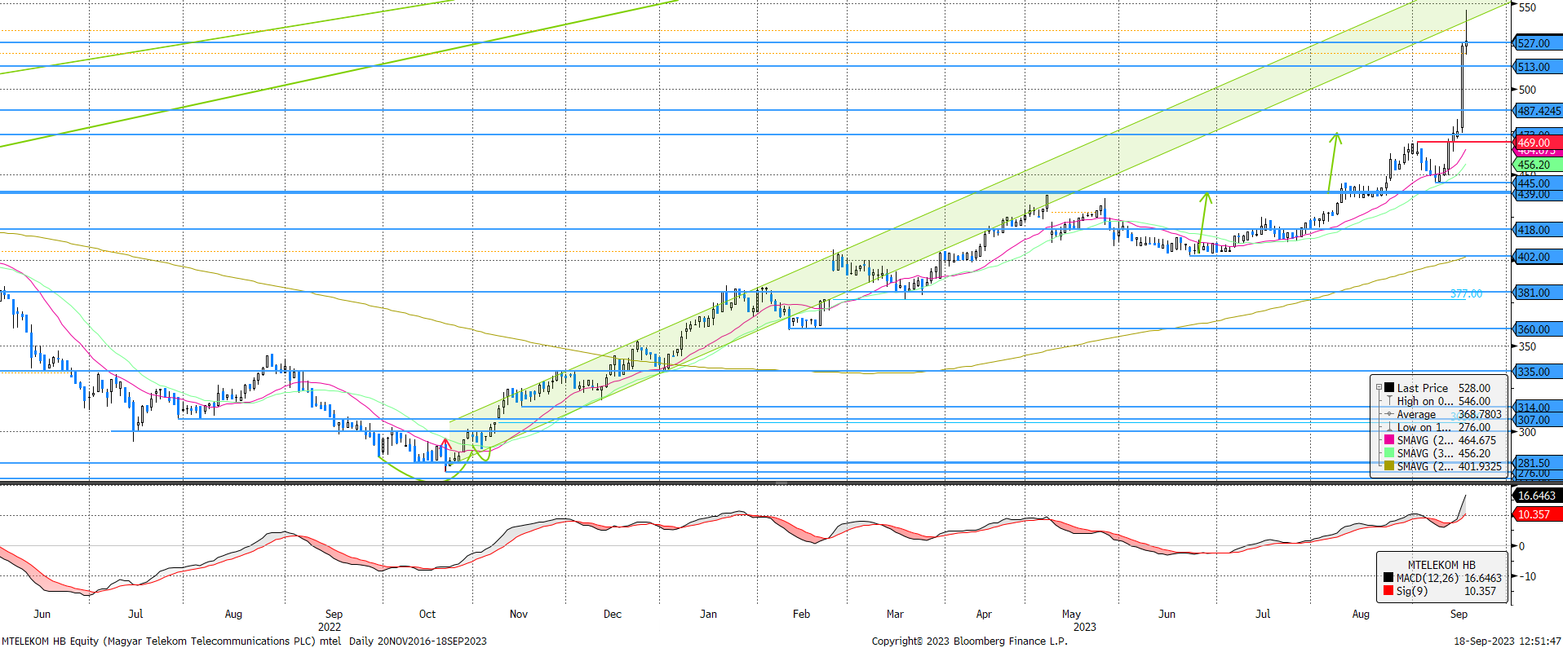The height and width of the screenshot is (648, 1563).
Task: Click the 2022 year label on axis
Action: (330, 627)
